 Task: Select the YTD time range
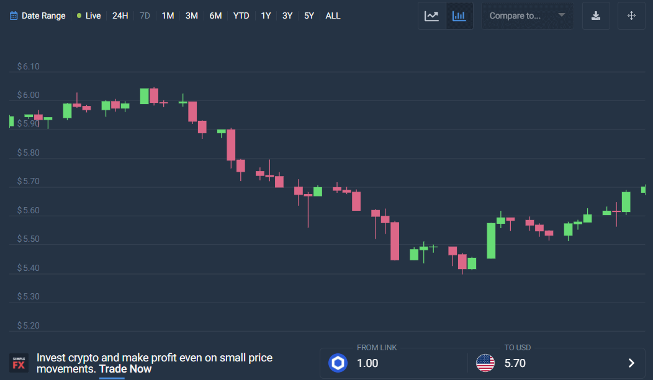pos(241,15)
